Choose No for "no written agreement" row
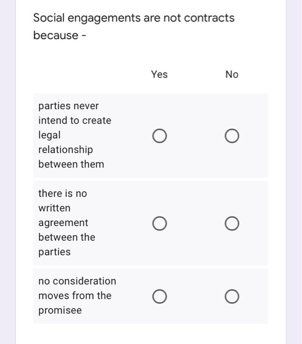Screen dimensions: 302x344 [x=232, y=224]
